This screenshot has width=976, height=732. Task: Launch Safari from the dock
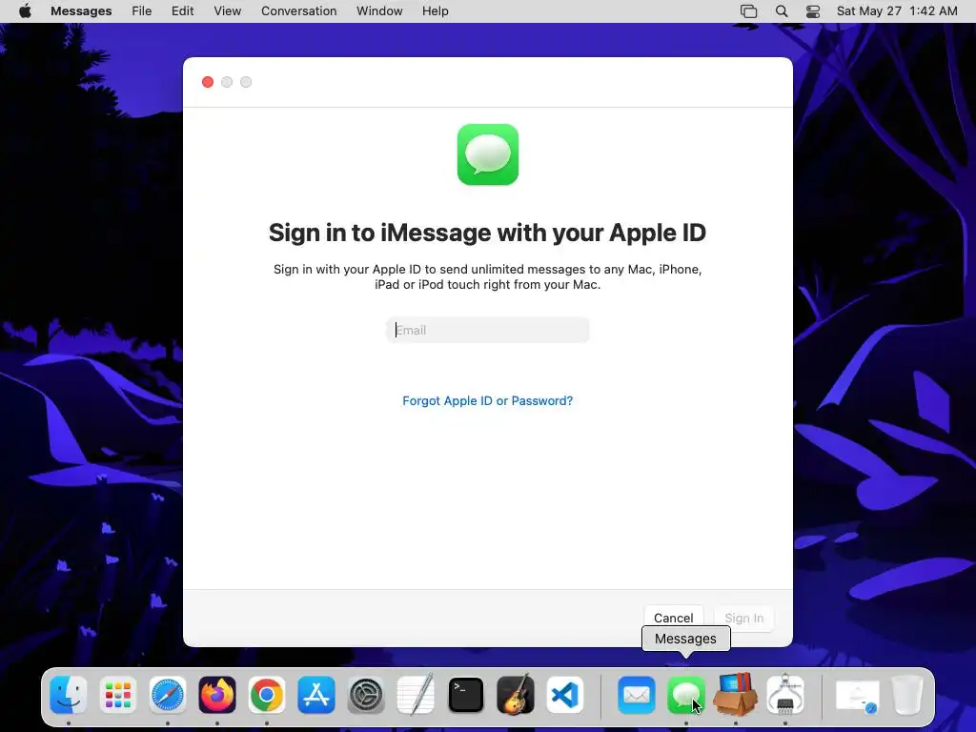[168, 695]
